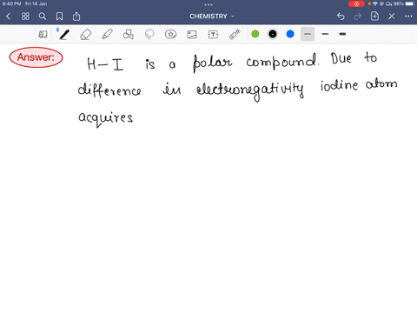The height and width of the screenshot is (313, 417).
Task: Insert an image with the Image tool
Action: [192, 35]
